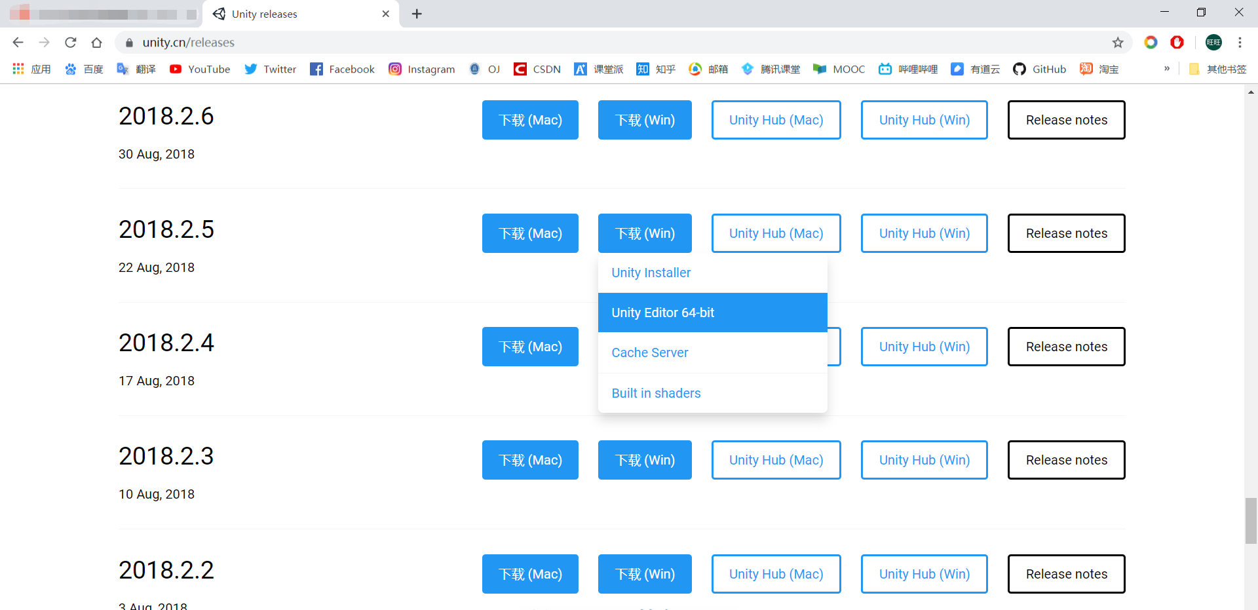Open 下载 (Mac) dropdown for 2018.2.3
This screenshot has height=610, width=1258.
pyautogui.click(x=530, y=460)
